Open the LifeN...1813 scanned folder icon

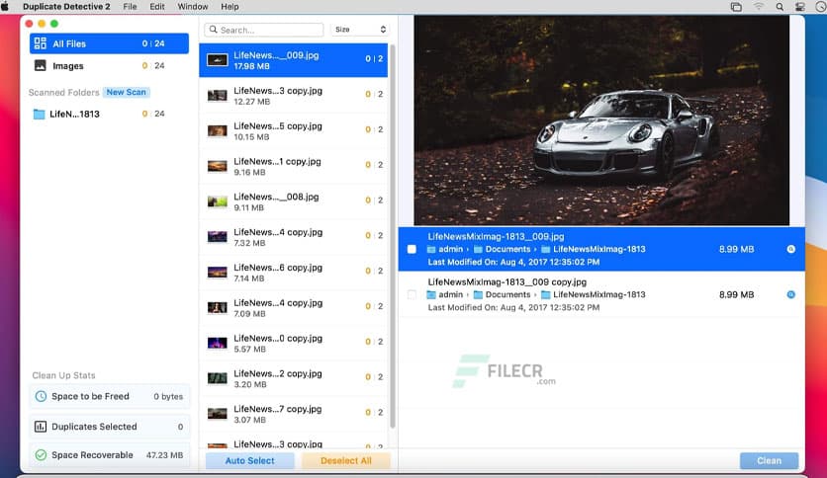click(39, 114)
